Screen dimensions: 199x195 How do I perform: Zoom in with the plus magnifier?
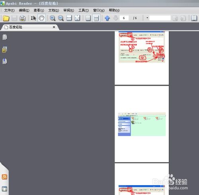[53, 18]
